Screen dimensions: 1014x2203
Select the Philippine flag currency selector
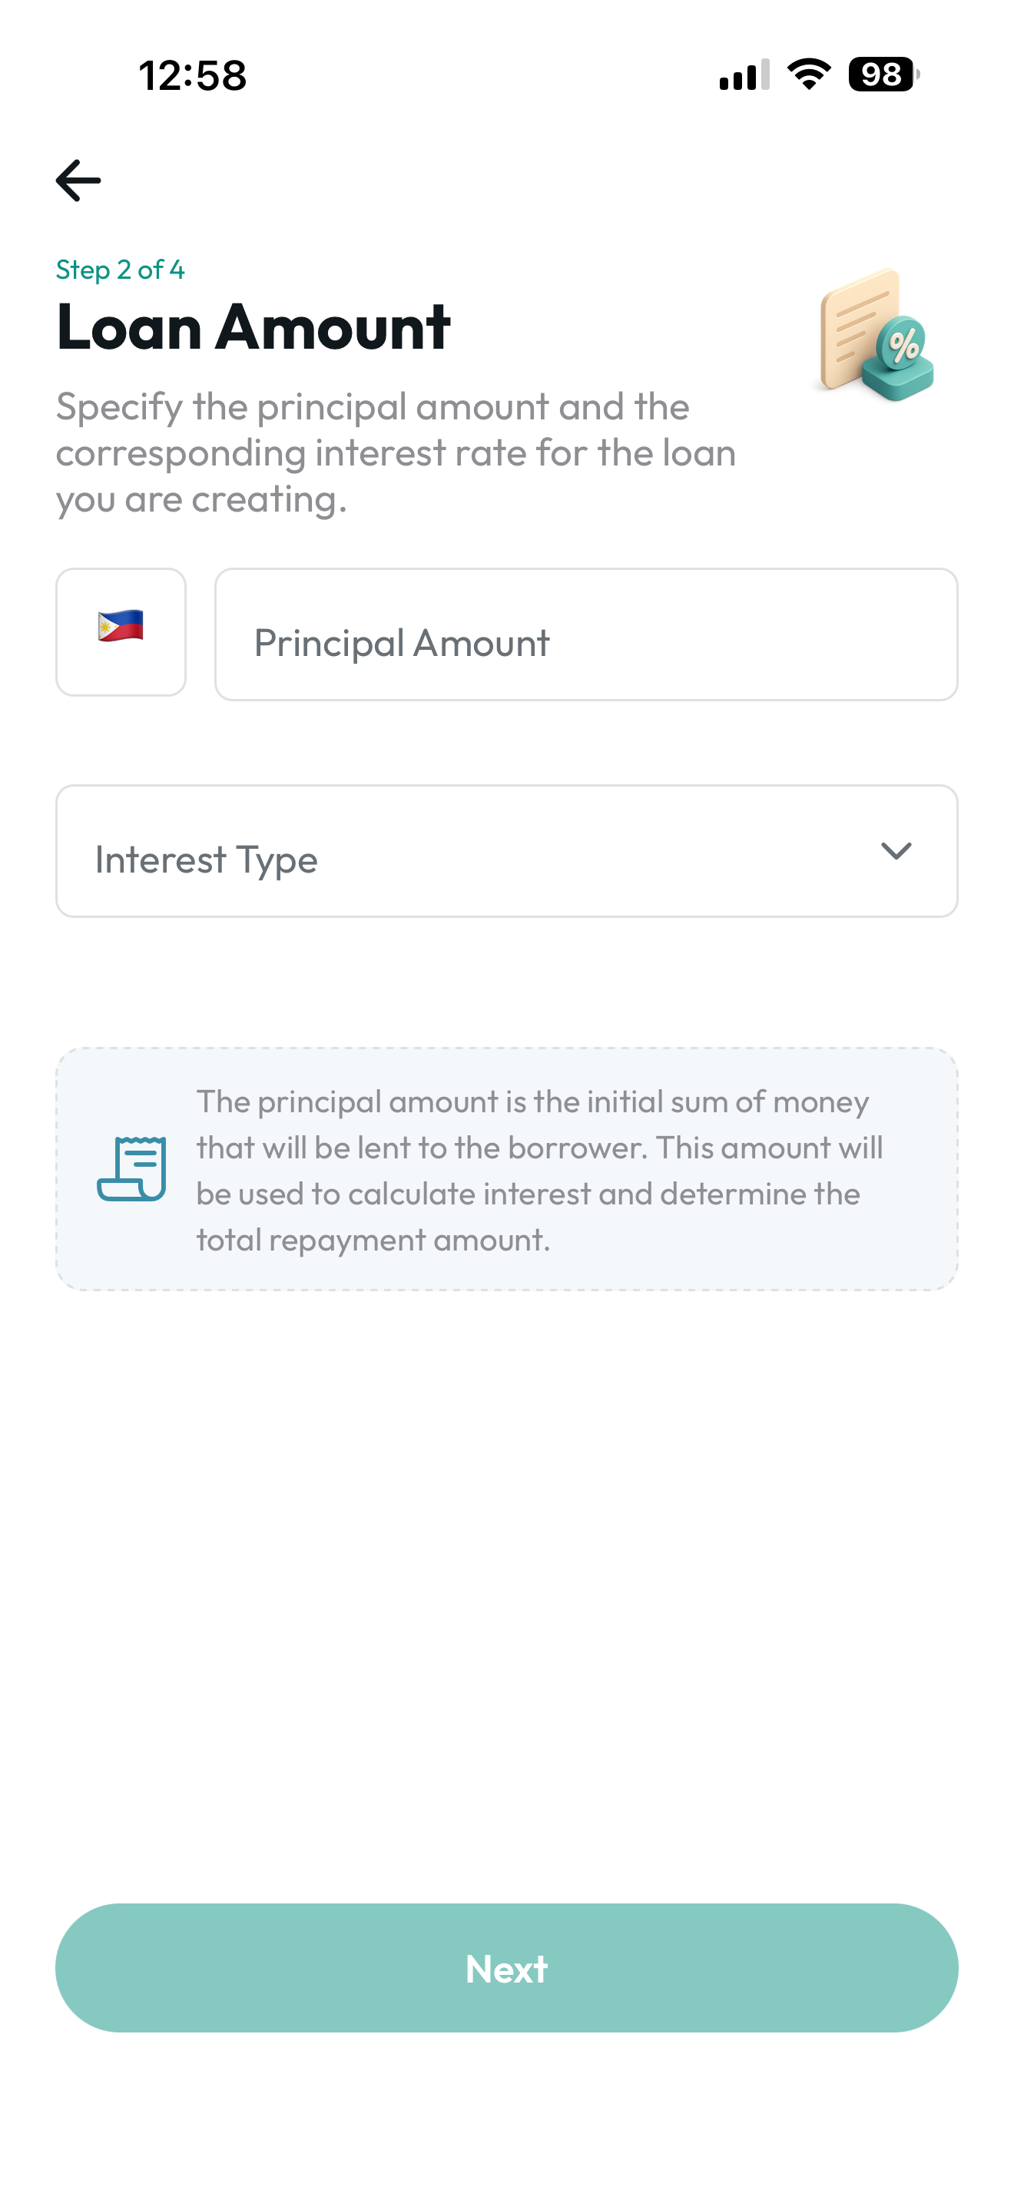tap(120, 633)
